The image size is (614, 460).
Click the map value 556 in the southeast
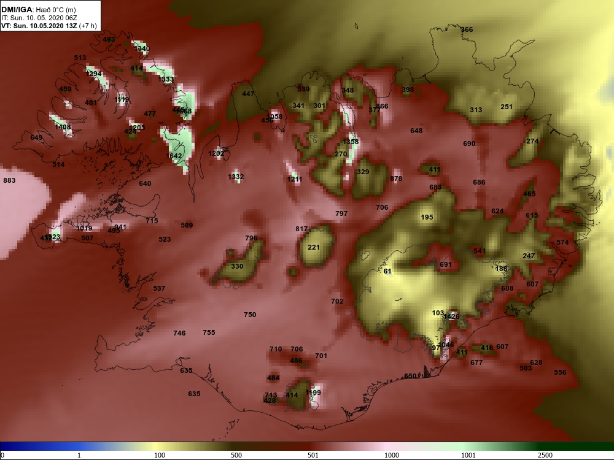[561, 372]
